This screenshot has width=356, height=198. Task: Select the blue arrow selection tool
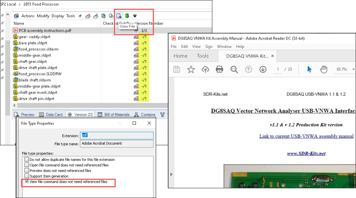(x=309, y=69)
